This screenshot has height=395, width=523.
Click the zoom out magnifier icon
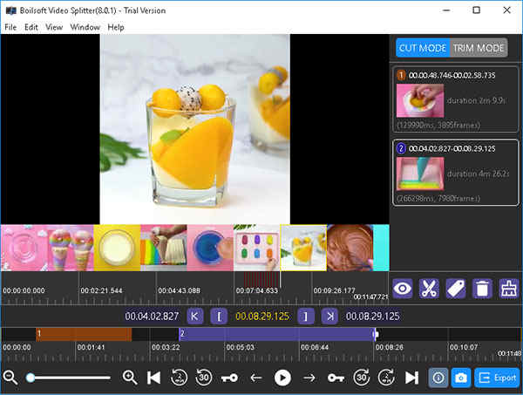point(10,378)
